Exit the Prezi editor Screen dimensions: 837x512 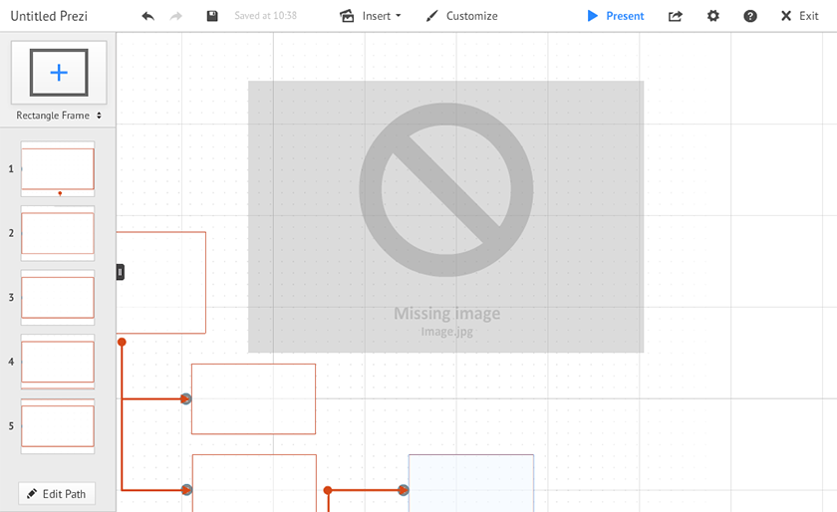coord(799,16)
